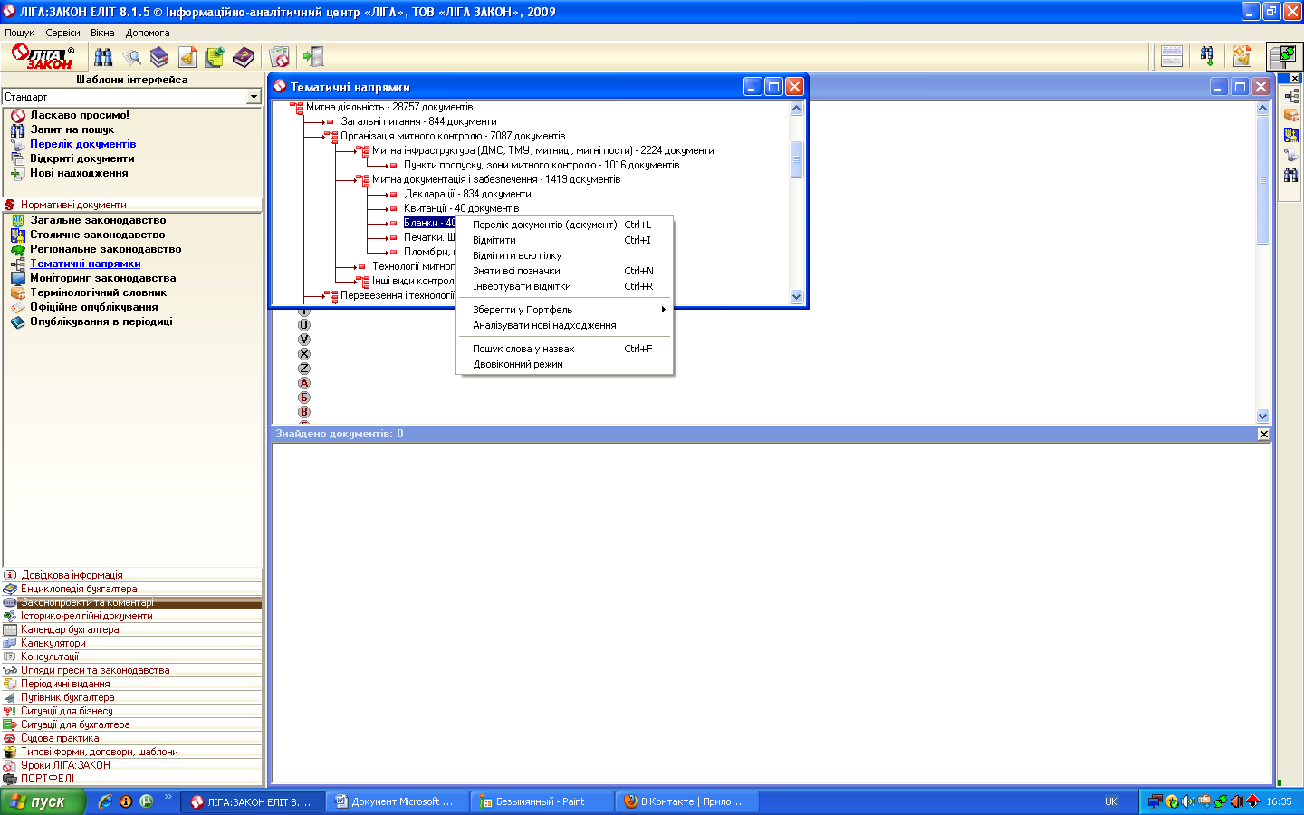Select the letter U index button

click(304, 325)
